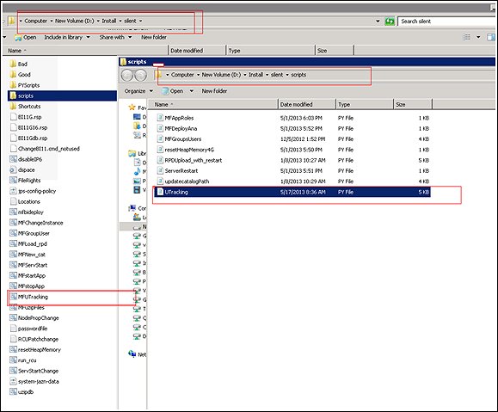Select resetHeapMemory file in silent window
Viewport: 498px width, 412px height.
[35, 350]
